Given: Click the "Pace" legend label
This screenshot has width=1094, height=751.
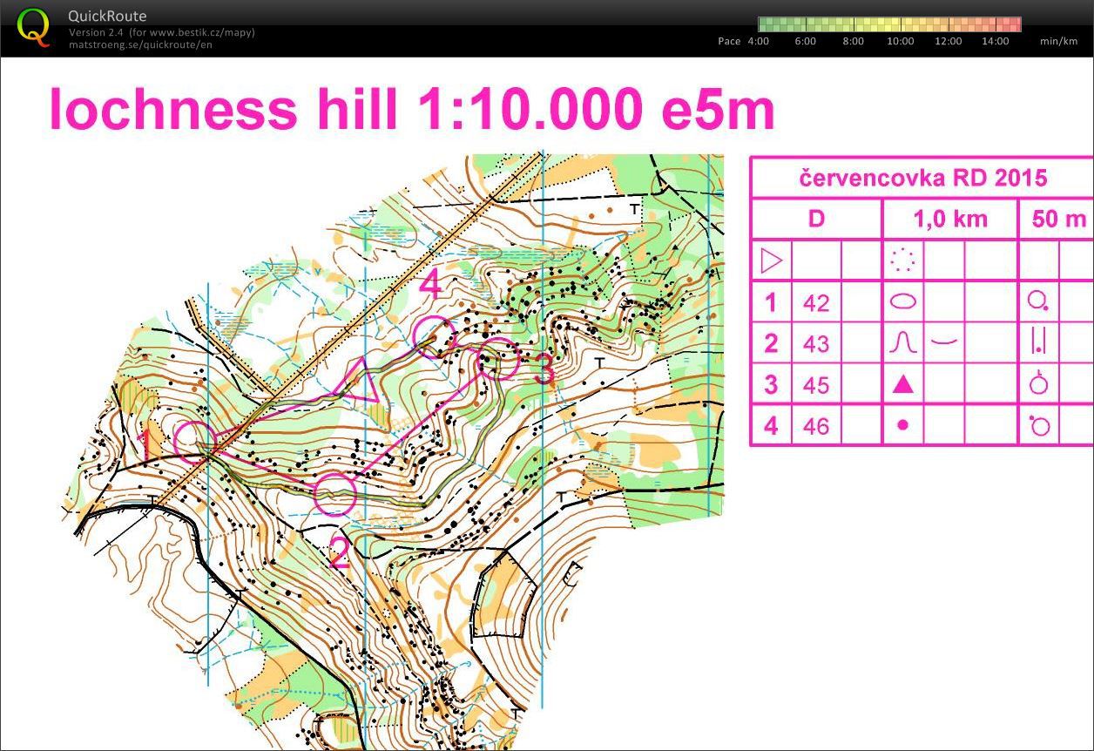Looking at the screenshot, I should click(x=729, y=41).
